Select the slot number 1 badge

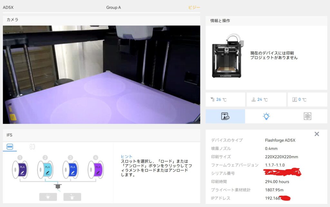(20, 157)
